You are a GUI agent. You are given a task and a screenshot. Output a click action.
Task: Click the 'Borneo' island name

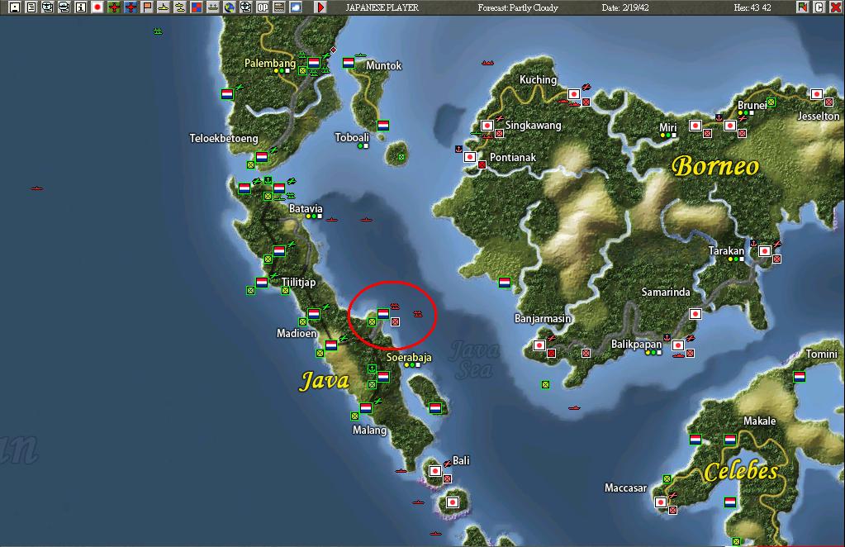pos(715,166)
